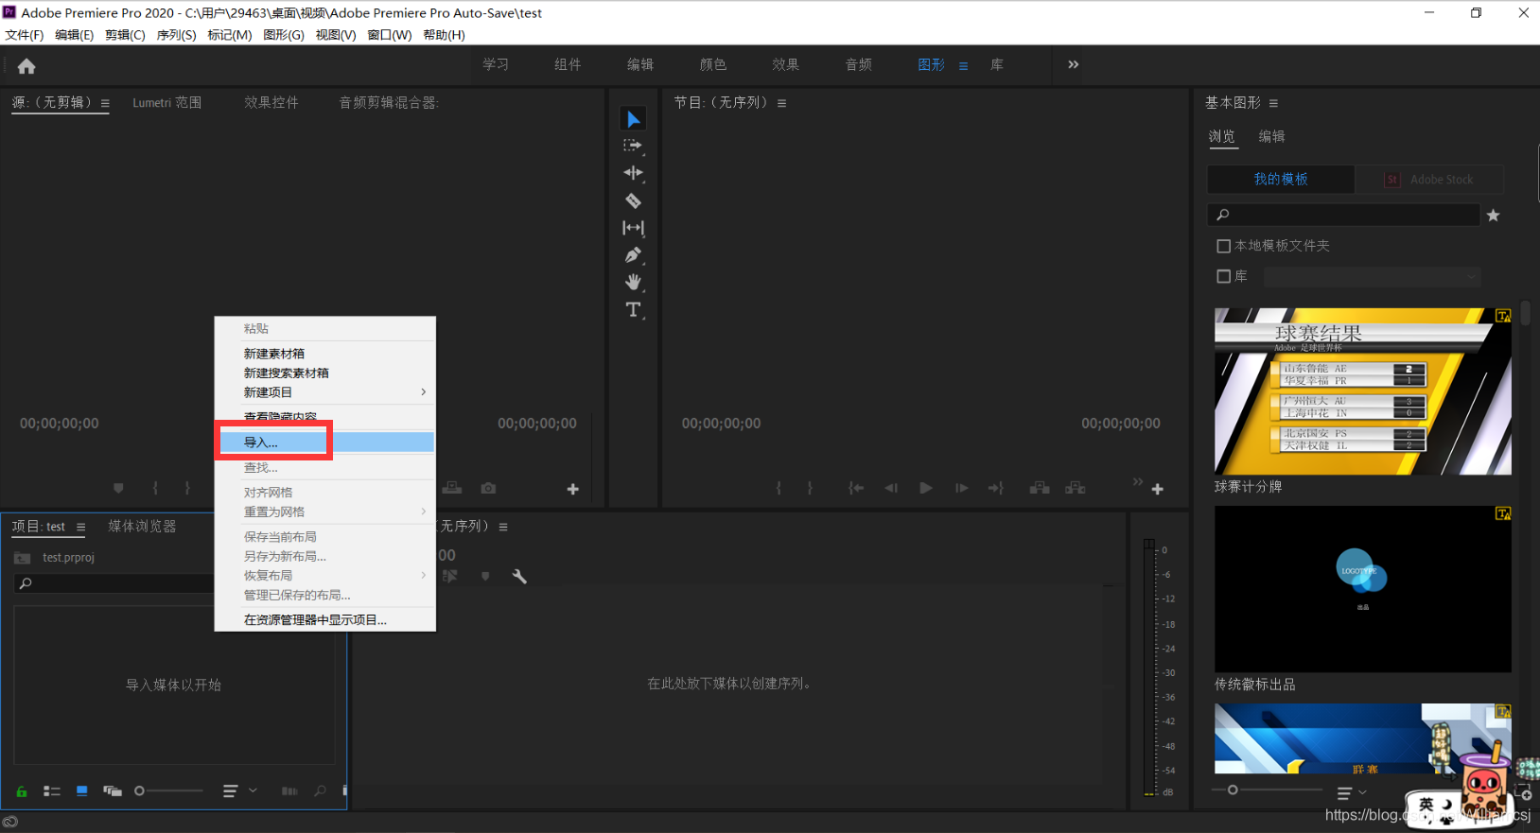Switch to 编辑 tab in Essential Graphics
The width and height of the screenshot is (1540, 833).
click(1271, 136)
